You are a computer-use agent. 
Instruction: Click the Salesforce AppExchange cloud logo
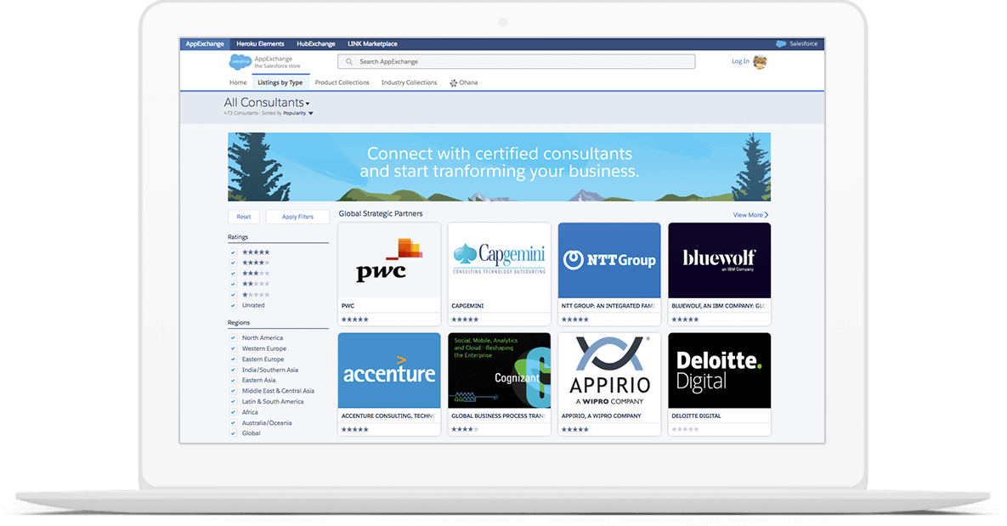click(x=240, y=61)
